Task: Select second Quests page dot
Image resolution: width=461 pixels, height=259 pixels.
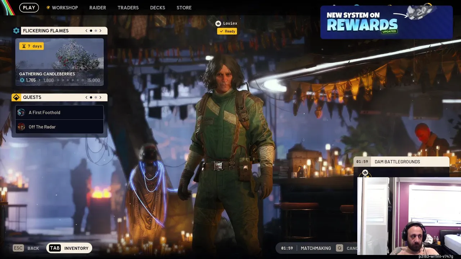Action: coord(96,97)
